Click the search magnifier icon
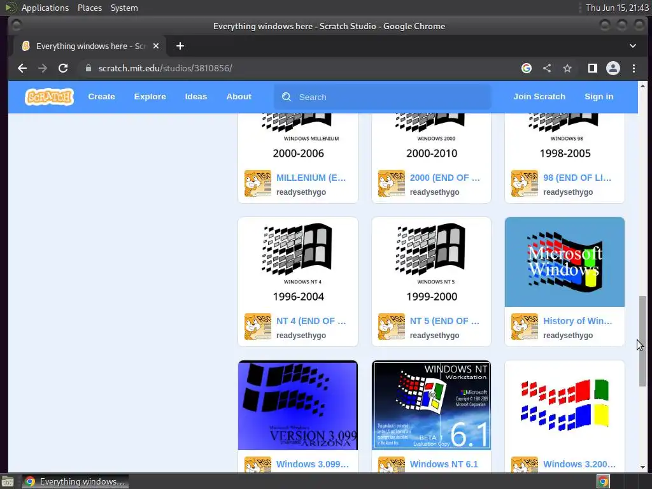 (287, 97)
